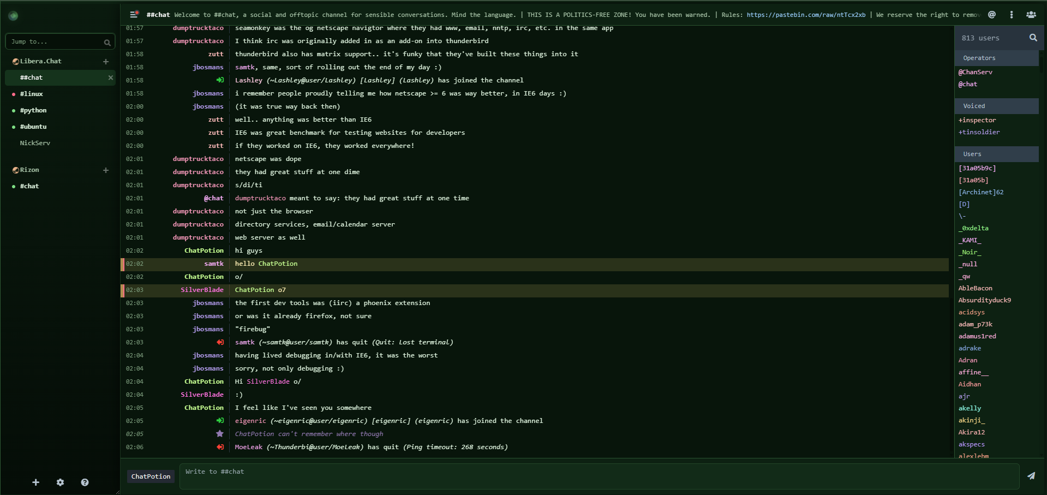This screenshot has width=1047, height=495.
Task: Click the eigenric name in join message
Action: pyautogui.click(x=250, y=421)
